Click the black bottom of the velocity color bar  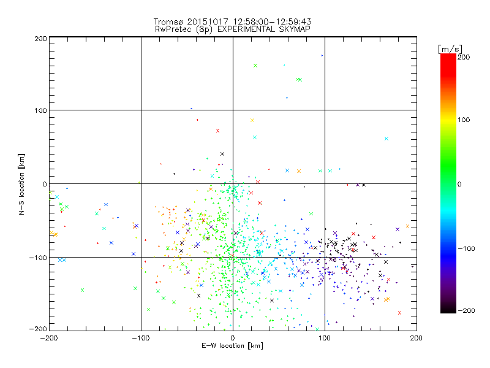[x=448, y=309]
